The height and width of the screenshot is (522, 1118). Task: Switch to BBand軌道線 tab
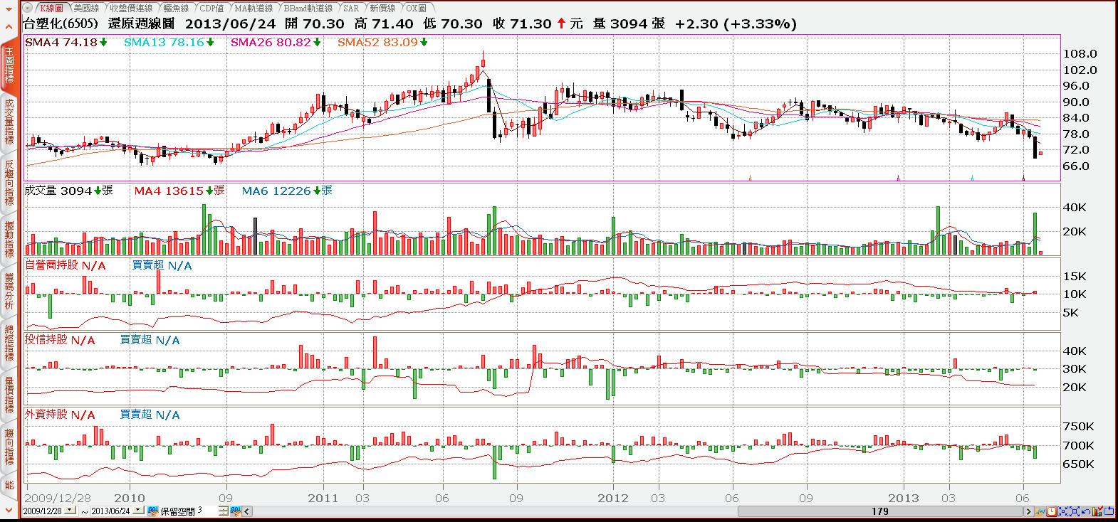point(308,8)
